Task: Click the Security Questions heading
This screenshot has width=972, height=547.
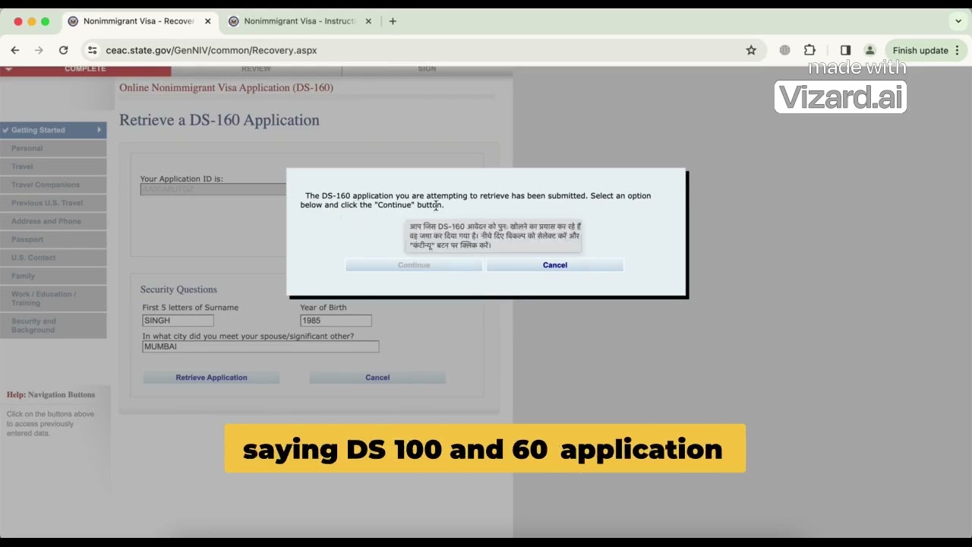Action: coord(178,289)
